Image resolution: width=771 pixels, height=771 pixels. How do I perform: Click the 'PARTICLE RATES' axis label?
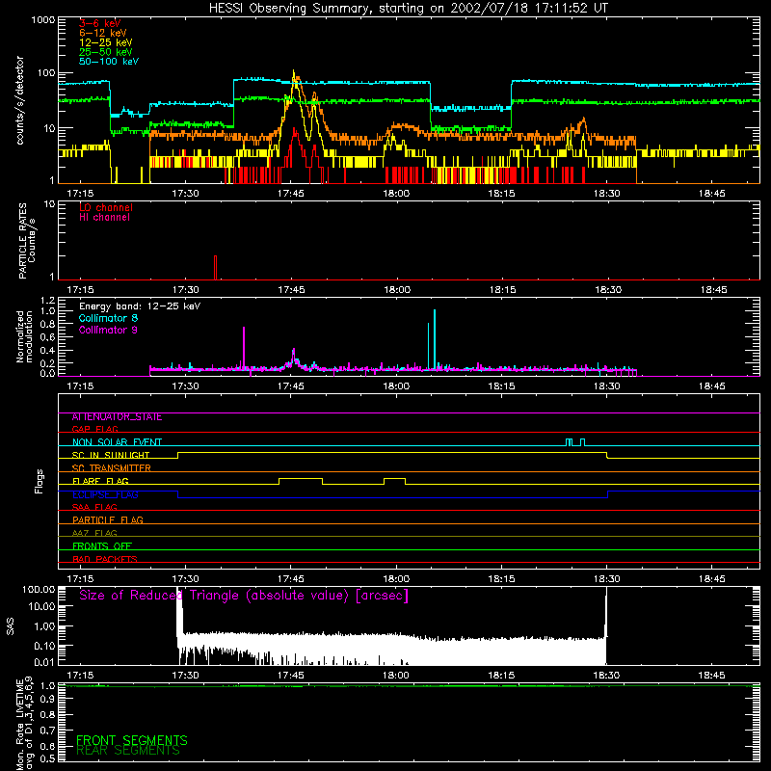pyautogui.click(x=22, y=241)
